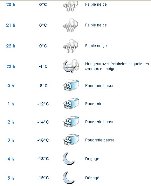This screenshot has width=151, height=186.
Task: Click the blowing snow icon at 1 h
Action: pyautogui.click(x=71, y=104)
